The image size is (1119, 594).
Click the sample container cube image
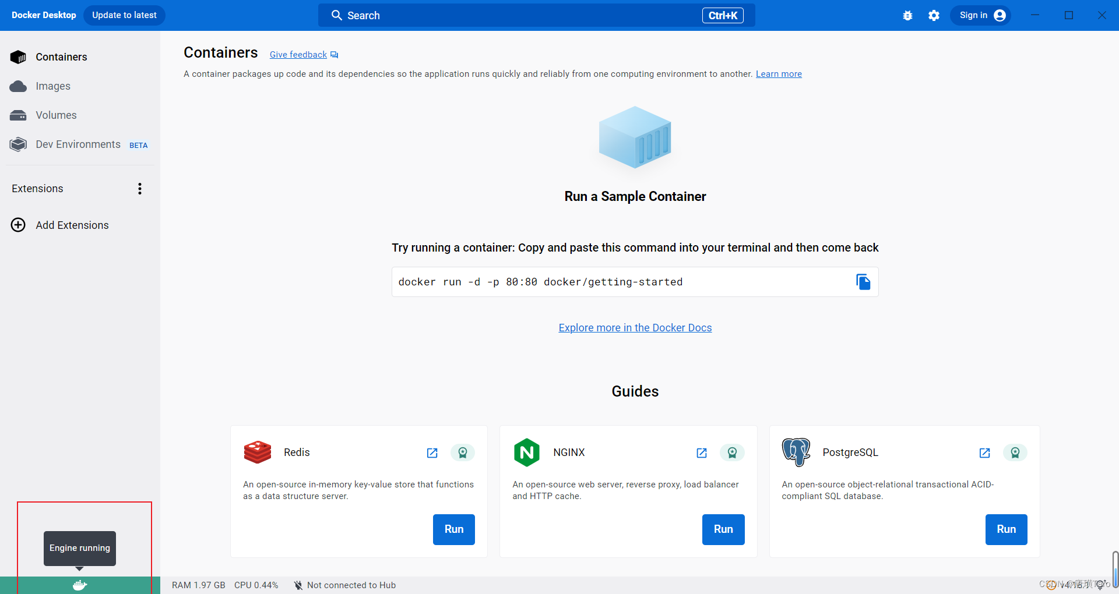635,137
